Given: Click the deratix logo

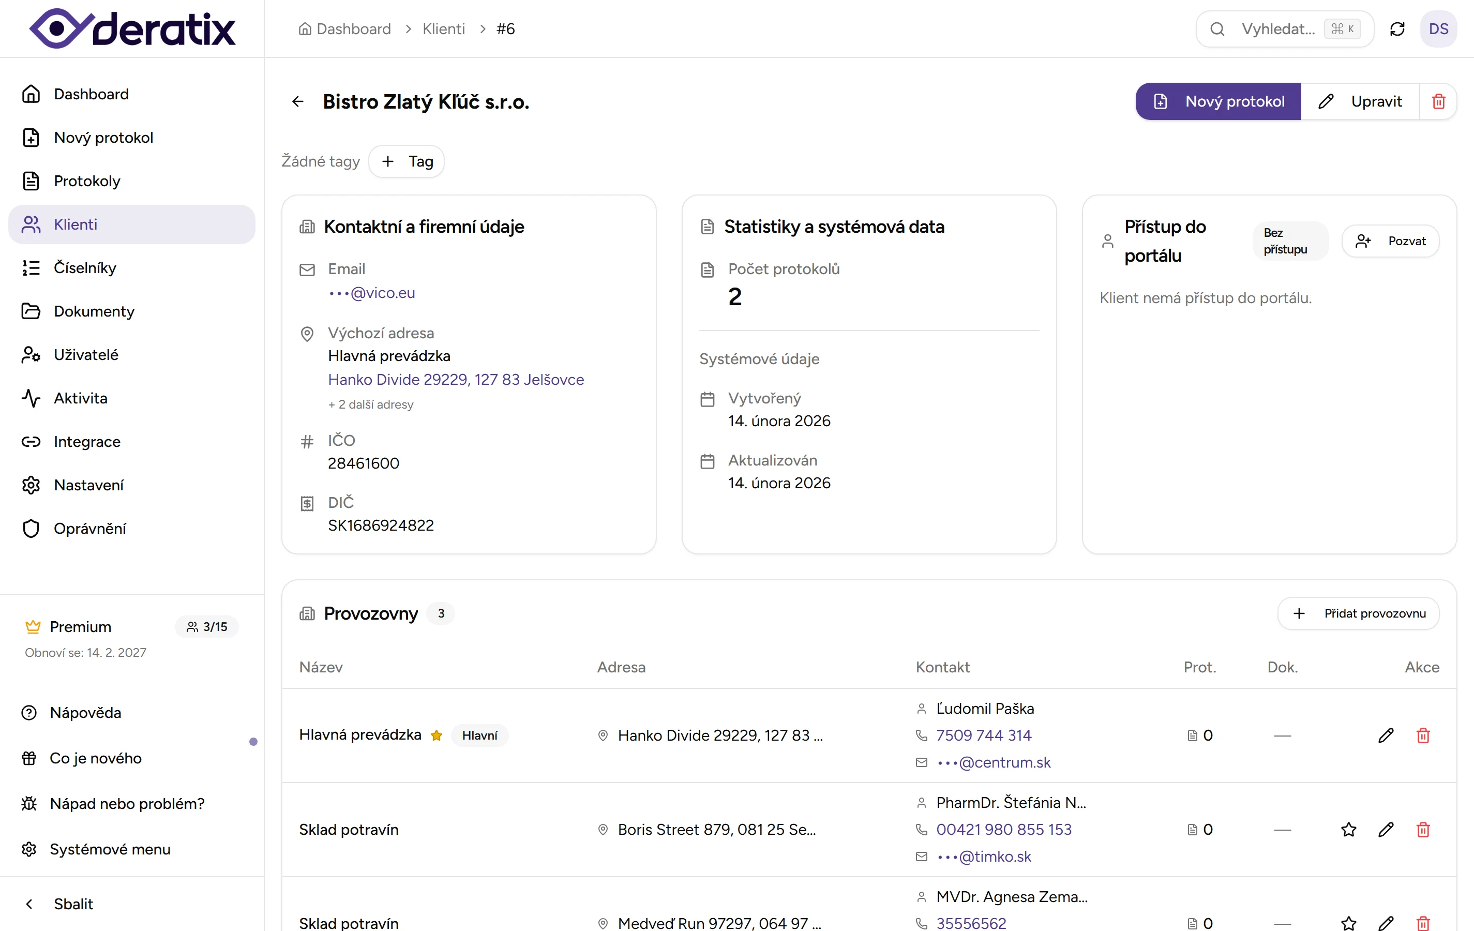Looking at the screenshot, I should 132,29.
